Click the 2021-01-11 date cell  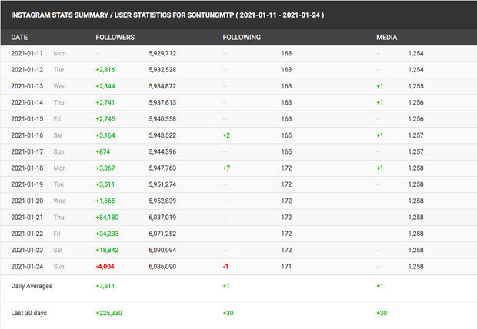point(29,54)
